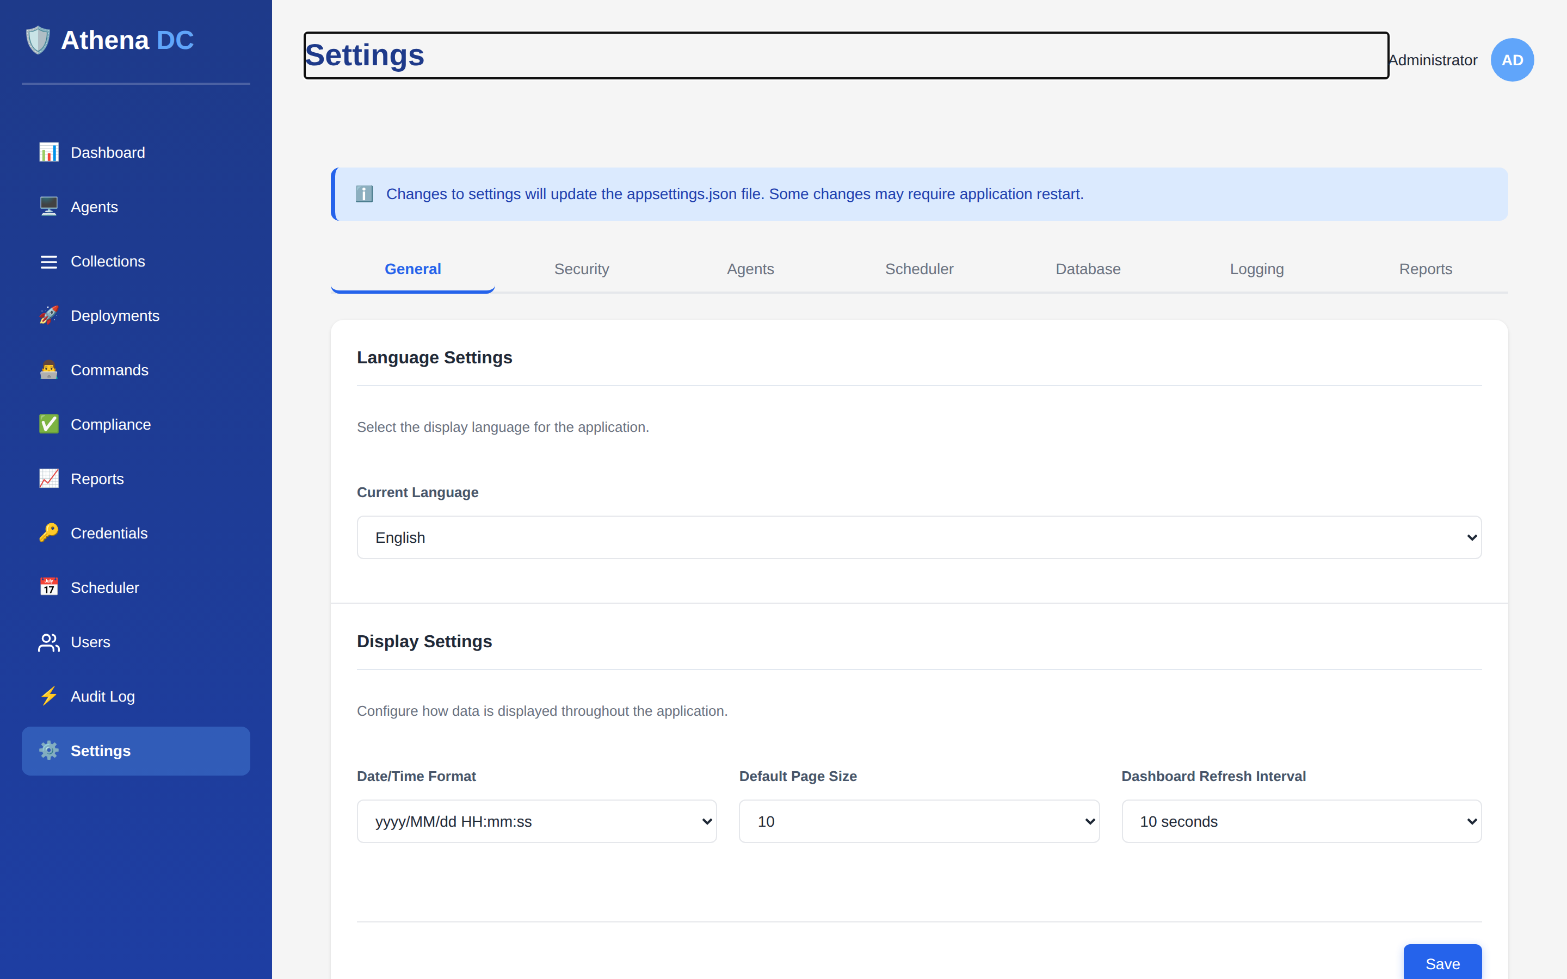Image resolution: width=1567 pixels, height=979 pixels.
Task: Click the Audit Log lightning icon
Action: tap(48, 696)
